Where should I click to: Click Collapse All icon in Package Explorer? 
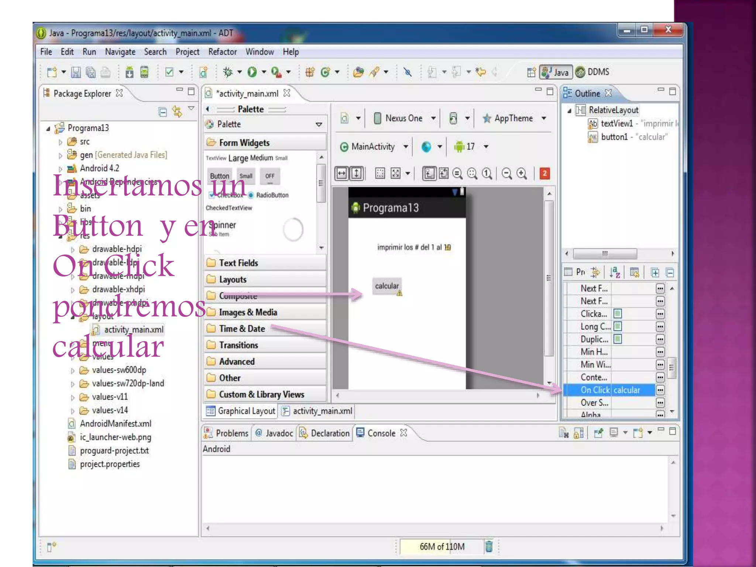(162, 112)
